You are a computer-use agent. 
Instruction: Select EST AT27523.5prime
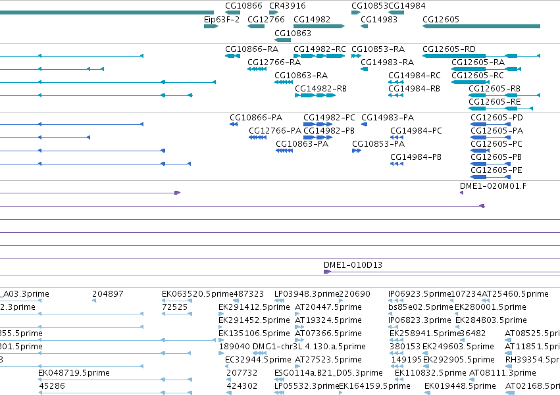coord(328,360)
